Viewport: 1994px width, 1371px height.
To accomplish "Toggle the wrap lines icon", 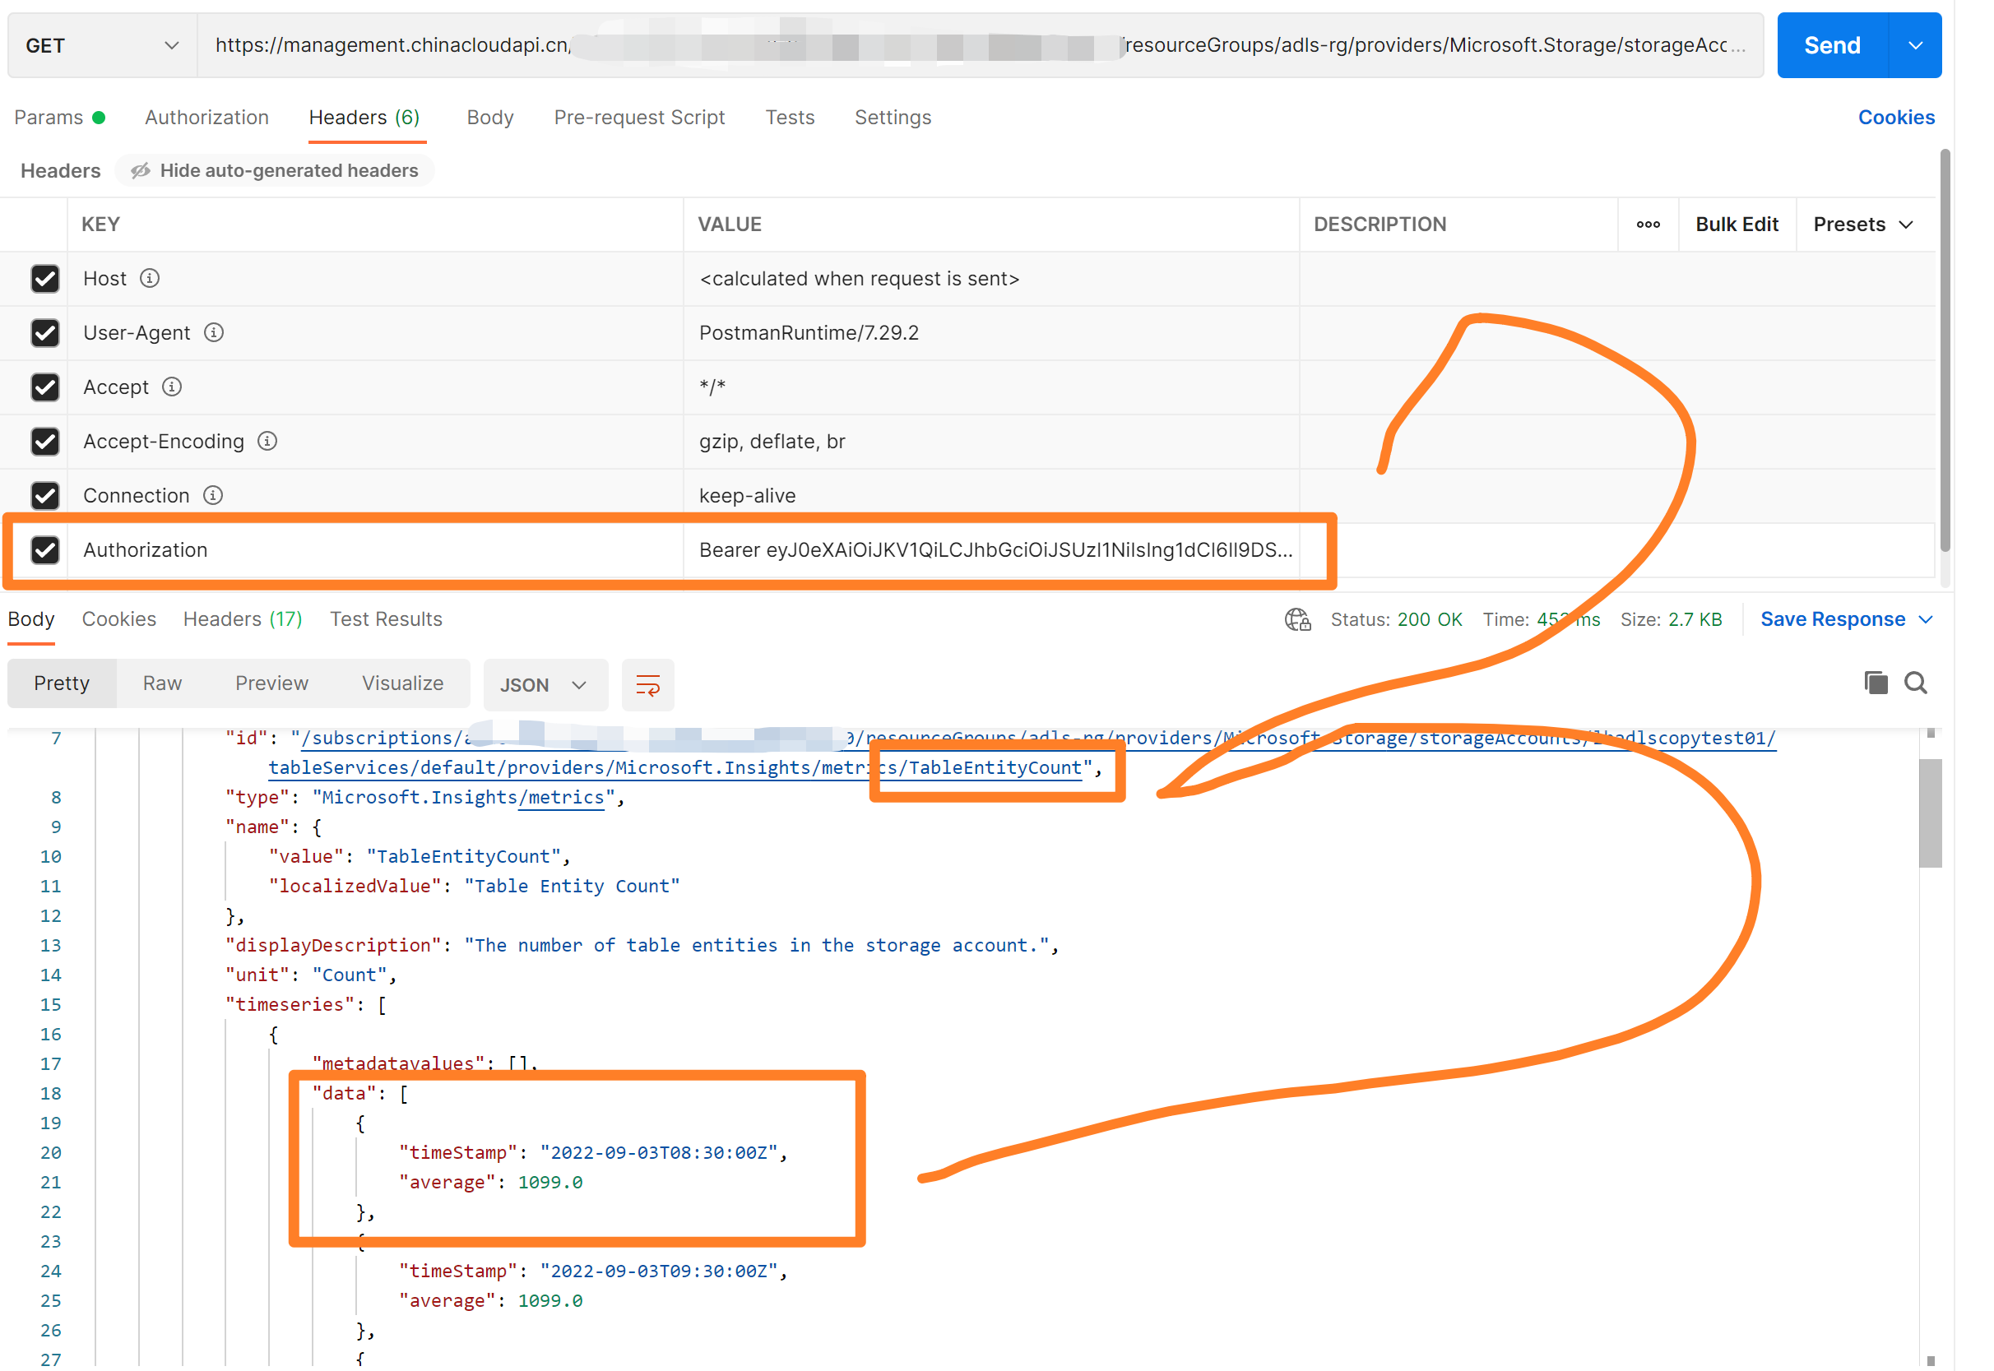I will [x=647, y=686].
